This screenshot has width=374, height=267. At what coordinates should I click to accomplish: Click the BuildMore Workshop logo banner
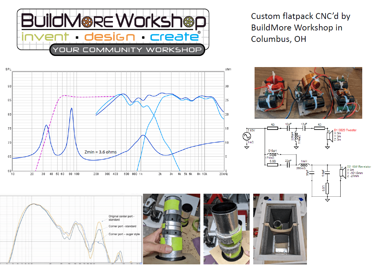point(113,32)
